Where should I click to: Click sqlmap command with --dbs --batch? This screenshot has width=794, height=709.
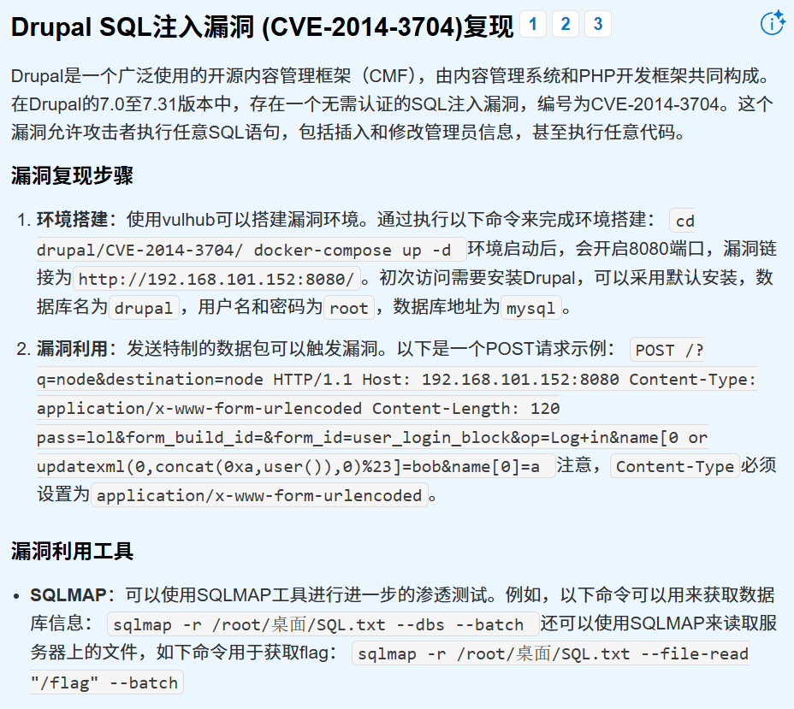point(323,624)
